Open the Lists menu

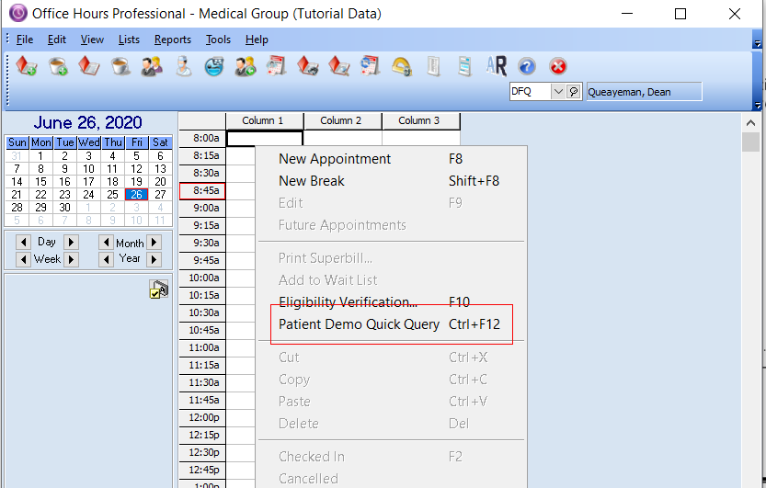(x=129, y=40)
